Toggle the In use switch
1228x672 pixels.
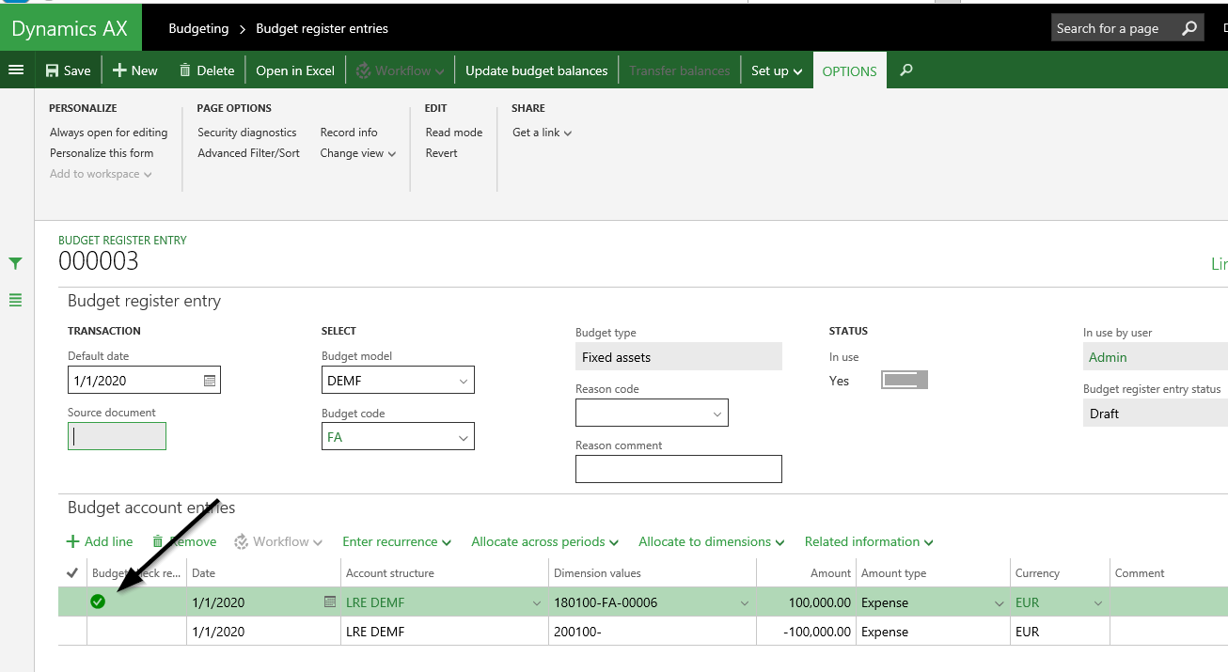pyautogui.click(x=904, y=380)
